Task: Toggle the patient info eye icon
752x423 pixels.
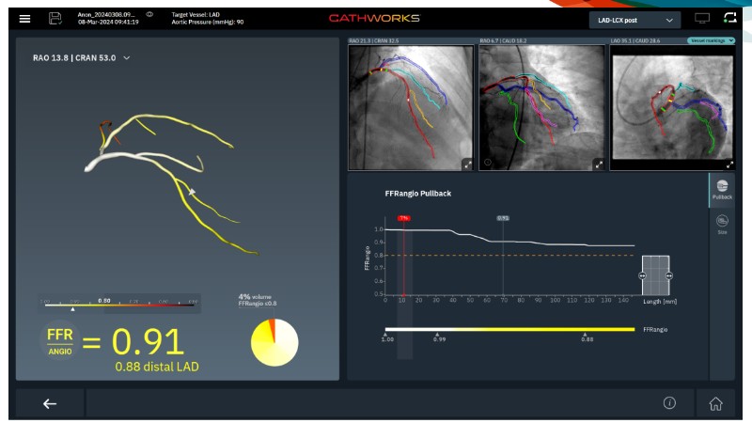Action: [149, 15]
